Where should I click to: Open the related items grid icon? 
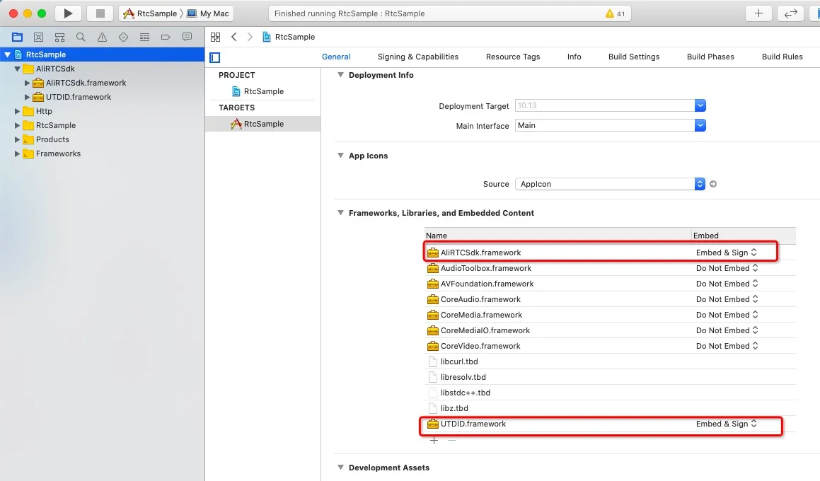[216, 37]
